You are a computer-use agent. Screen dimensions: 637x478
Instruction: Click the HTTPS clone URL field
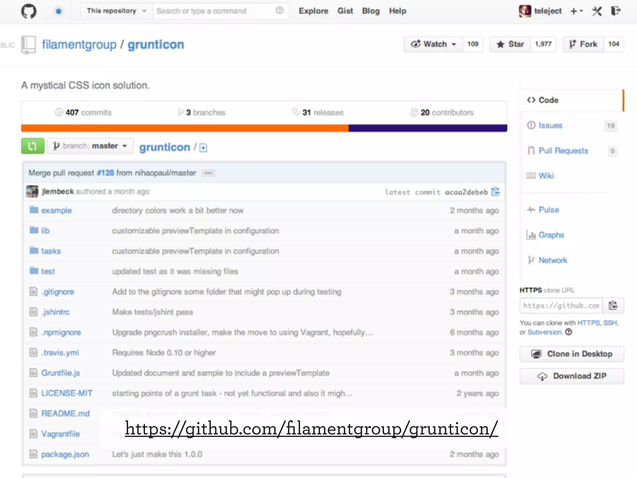click(x=561, y=306)
